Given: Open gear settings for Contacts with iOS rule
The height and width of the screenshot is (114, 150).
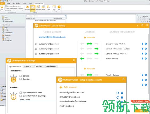Looking at the screenshot, I should (146, 54).
